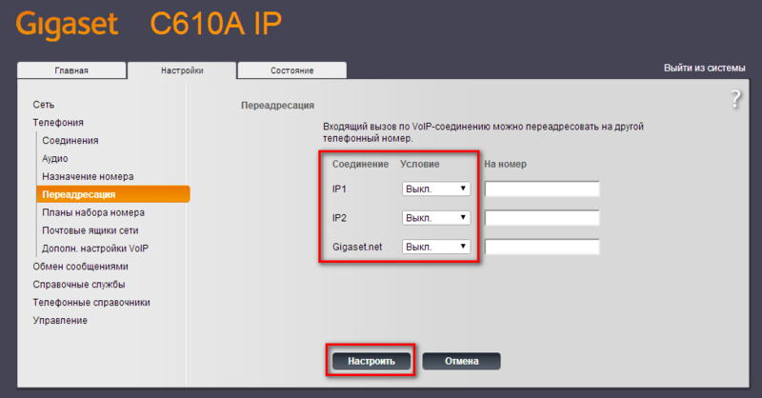
Task: Click the Отмена button
Action: pos(462,361)
